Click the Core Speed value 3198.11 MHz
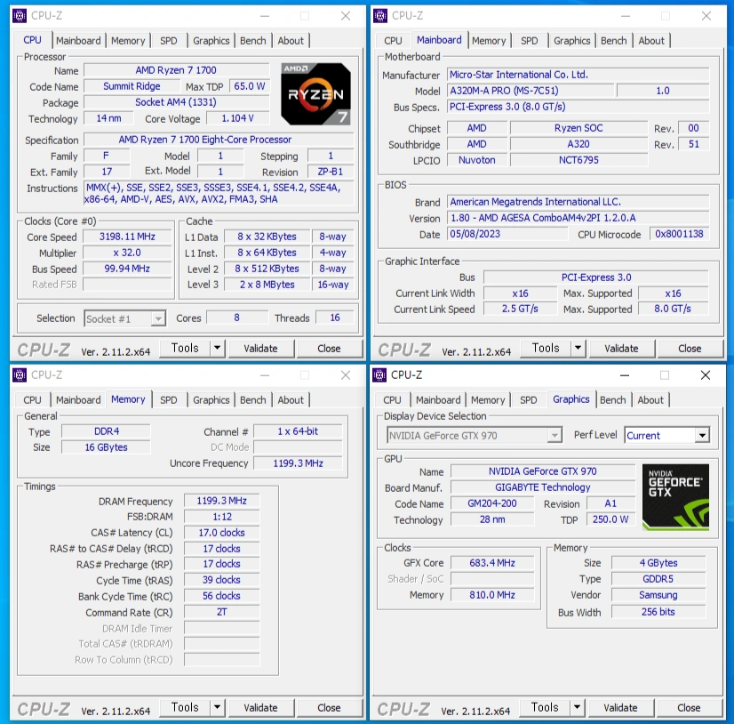The height and width of the screenshot is (724, 734). tap(127, 237)
